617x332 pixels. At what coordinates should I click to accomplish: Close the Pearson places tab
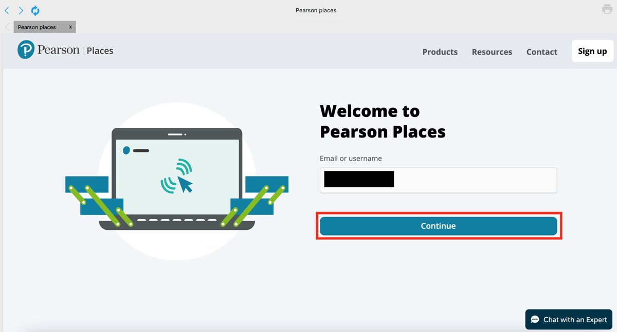point(70,27)
